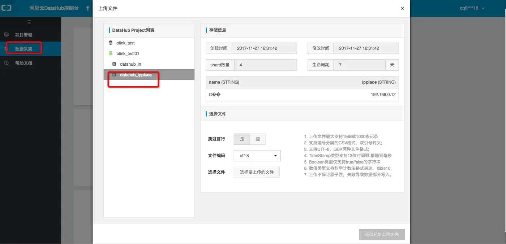Click the datahub_in topic icon

click(114, 64)
